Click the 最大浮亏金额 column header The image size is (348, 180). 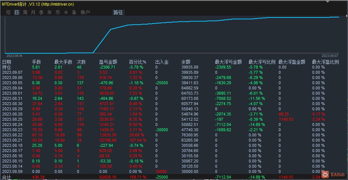tap(228, 62)
